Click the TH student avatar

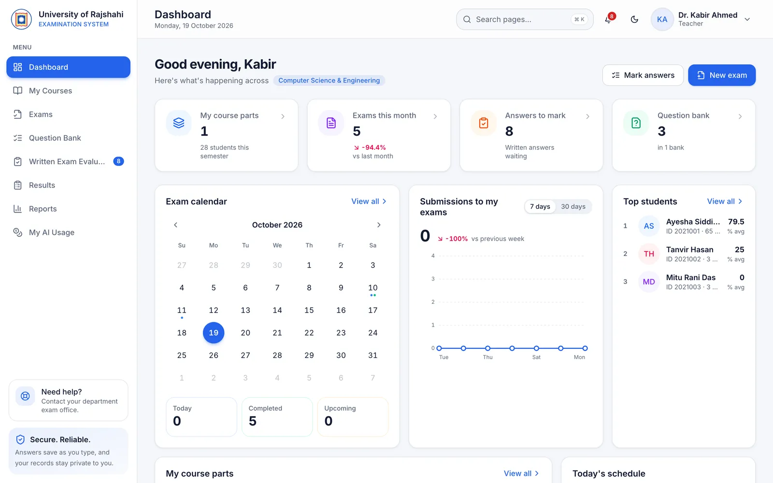click(x=649, y=254)
